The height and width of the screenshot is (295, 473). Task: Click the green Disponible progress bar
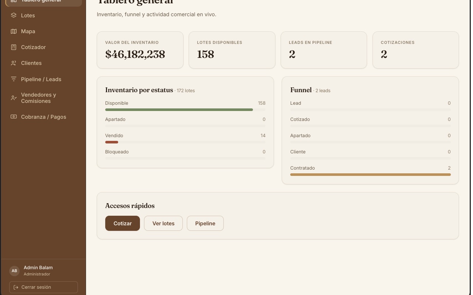tap(179, 110)
